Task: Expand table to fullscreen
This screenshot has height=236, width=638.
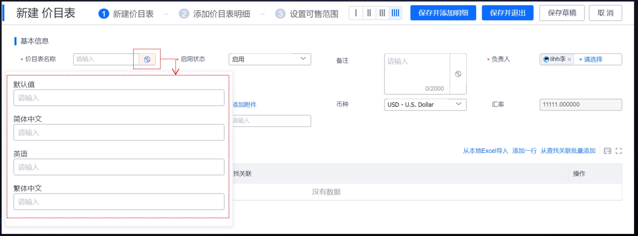Action: click(x=618, y=151)
